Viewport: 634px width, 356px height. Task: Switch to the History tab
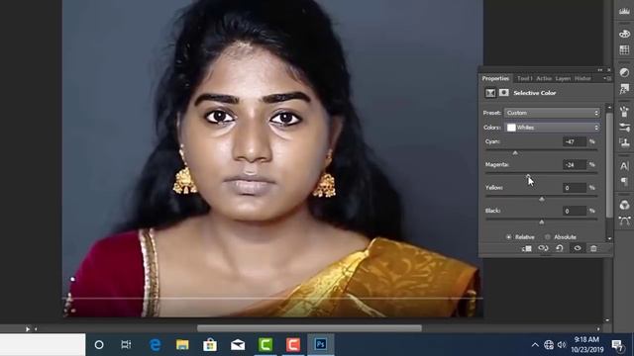[582, 78]
